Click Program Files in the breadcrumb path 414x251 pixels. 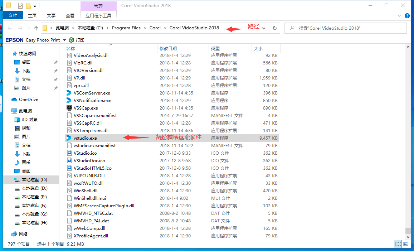click(126, 28)
